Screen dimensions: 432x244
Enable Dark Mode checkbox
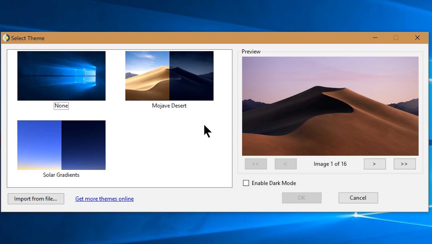click(x=246, y=183)
